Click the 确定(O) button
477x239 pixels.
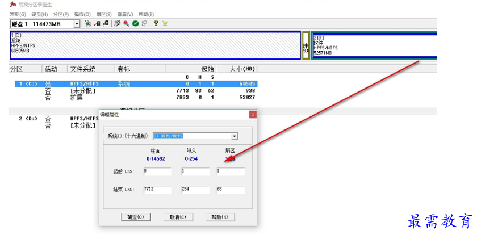[x=136, y=217]
